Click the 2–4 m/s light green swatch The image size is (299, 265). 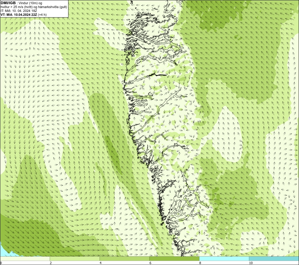[x=75, y=259]
